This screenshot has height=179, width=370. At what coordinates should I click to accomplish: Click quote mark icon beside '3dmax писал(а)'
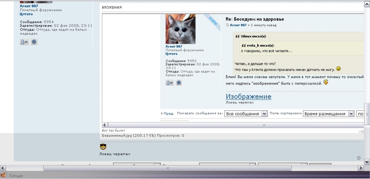point(238,37)
